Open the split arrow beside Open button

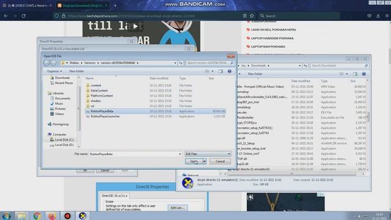coord(205,161)
